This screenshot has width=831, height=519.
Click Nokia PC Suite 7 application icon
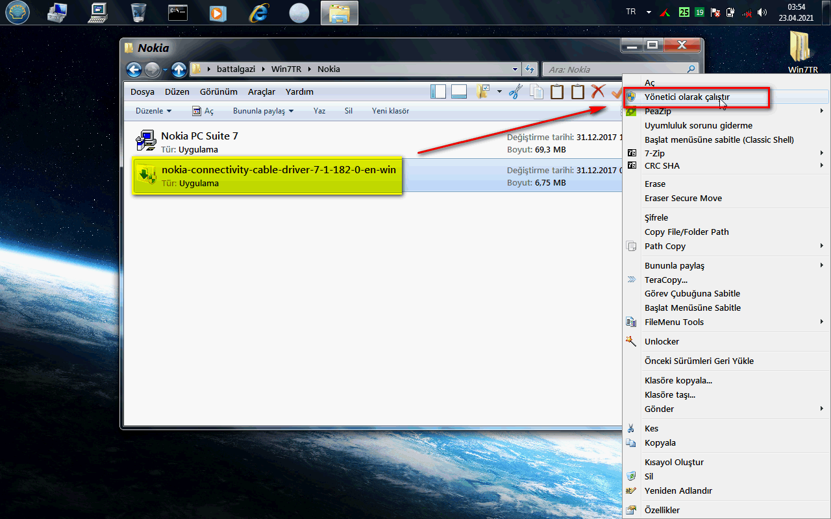[x=146, y=142]
